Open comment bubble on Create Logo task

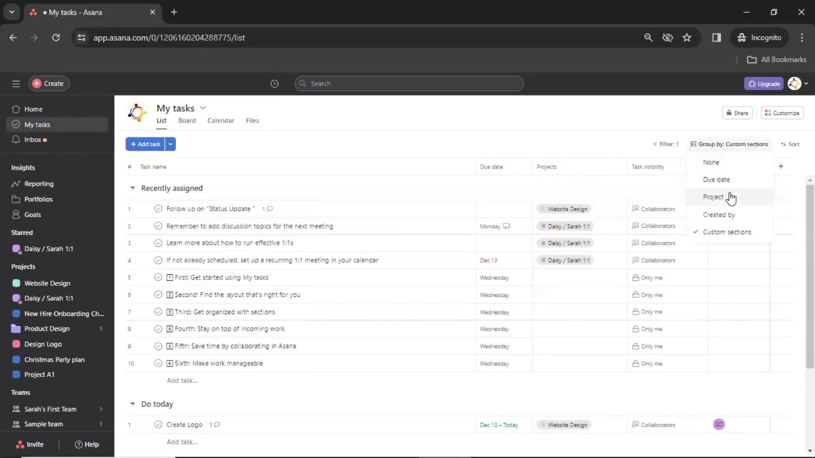[217, 424]
